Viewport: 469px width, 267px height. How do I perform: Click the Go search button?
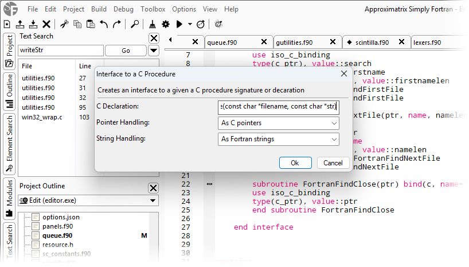click(126, 51)
